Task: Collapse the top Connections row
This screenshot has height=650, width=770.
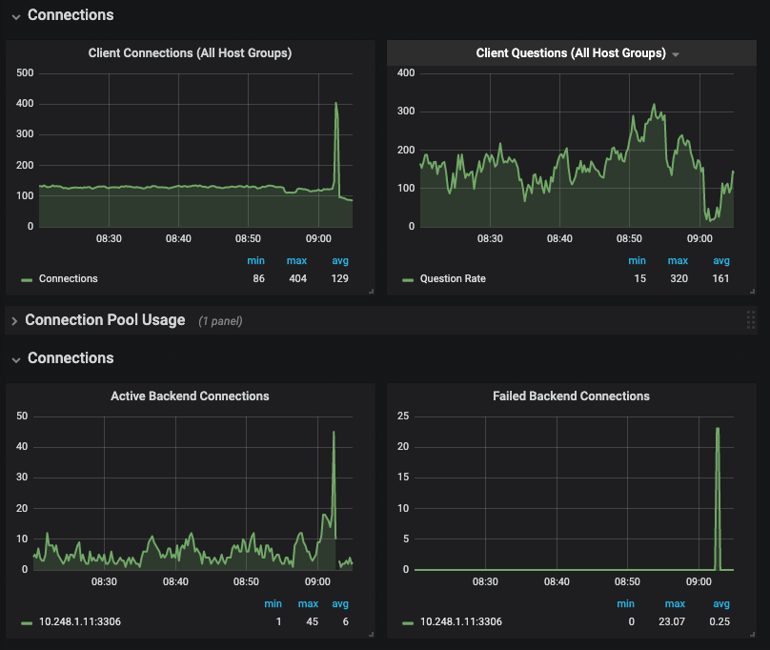Action: 70,14
